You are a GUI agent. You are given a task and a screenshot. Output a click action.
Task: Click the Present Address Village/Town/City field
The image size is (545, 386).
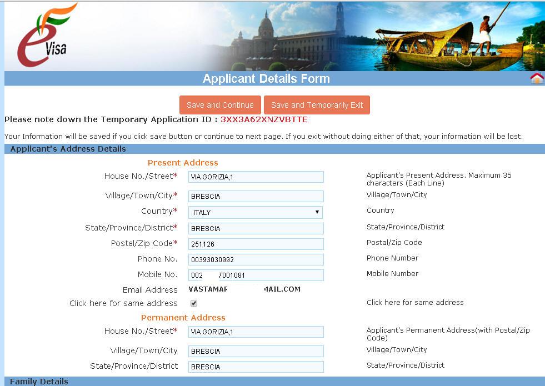(x=256, y=196)
